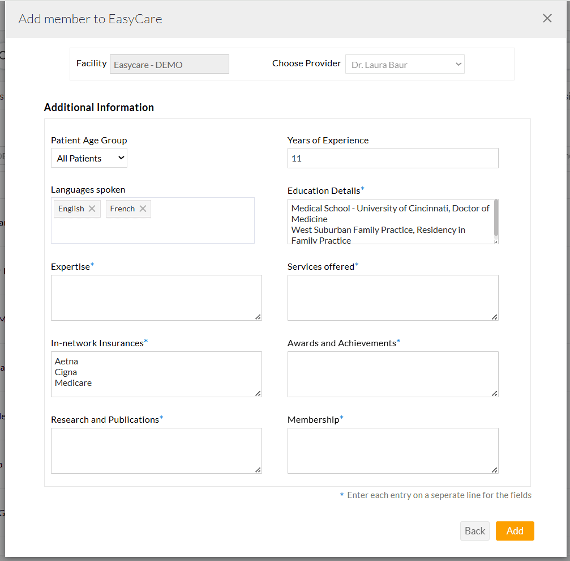The height and width of the screenshot is (561, 570).
Task: Click the Awards and Achievements text area
Action: tap(392, 374)
